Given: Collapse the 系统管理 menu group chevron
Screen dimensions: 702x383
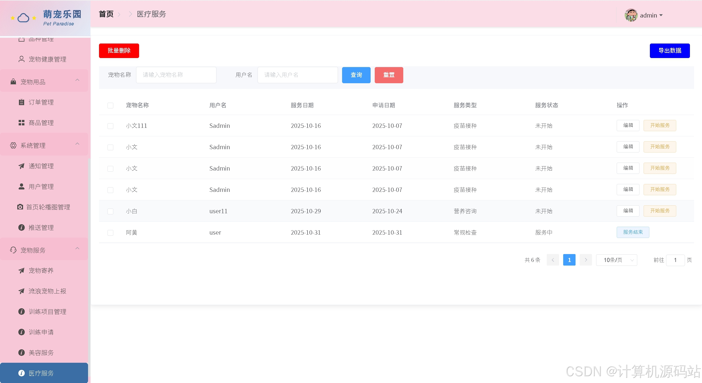Looking at the screenshot, I should pyautogui.click(x=77, y=144).
